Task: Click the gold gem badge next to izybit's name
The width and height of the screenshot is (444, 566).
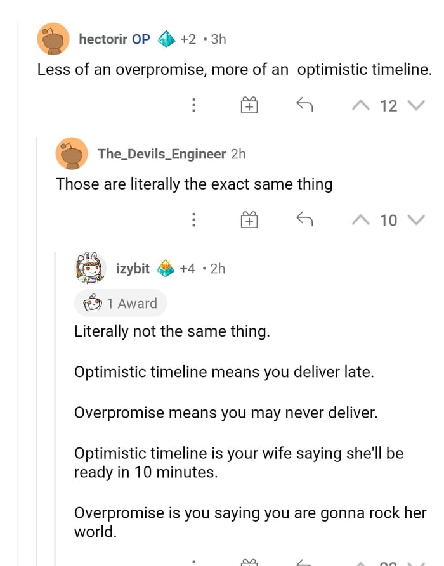Action: pos(166,268)
